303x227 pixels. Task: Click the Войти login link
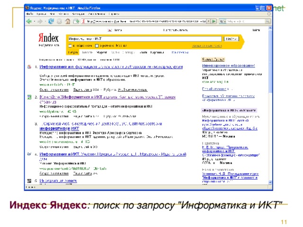click(x=256, y=30)
